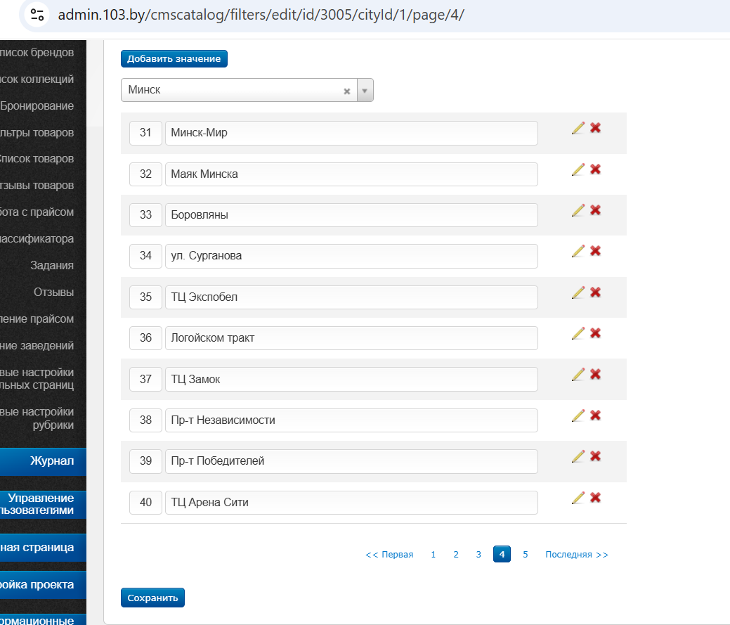Edit the ТЦ Экспобел row with pencil icon
730x625 pixels.
pyautogui.click(x=578, y=292)
